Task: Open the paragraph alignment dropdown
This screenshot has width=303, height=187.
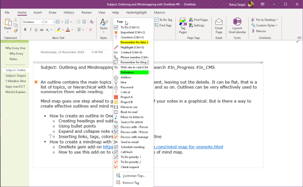Action: tap(81, 29)
